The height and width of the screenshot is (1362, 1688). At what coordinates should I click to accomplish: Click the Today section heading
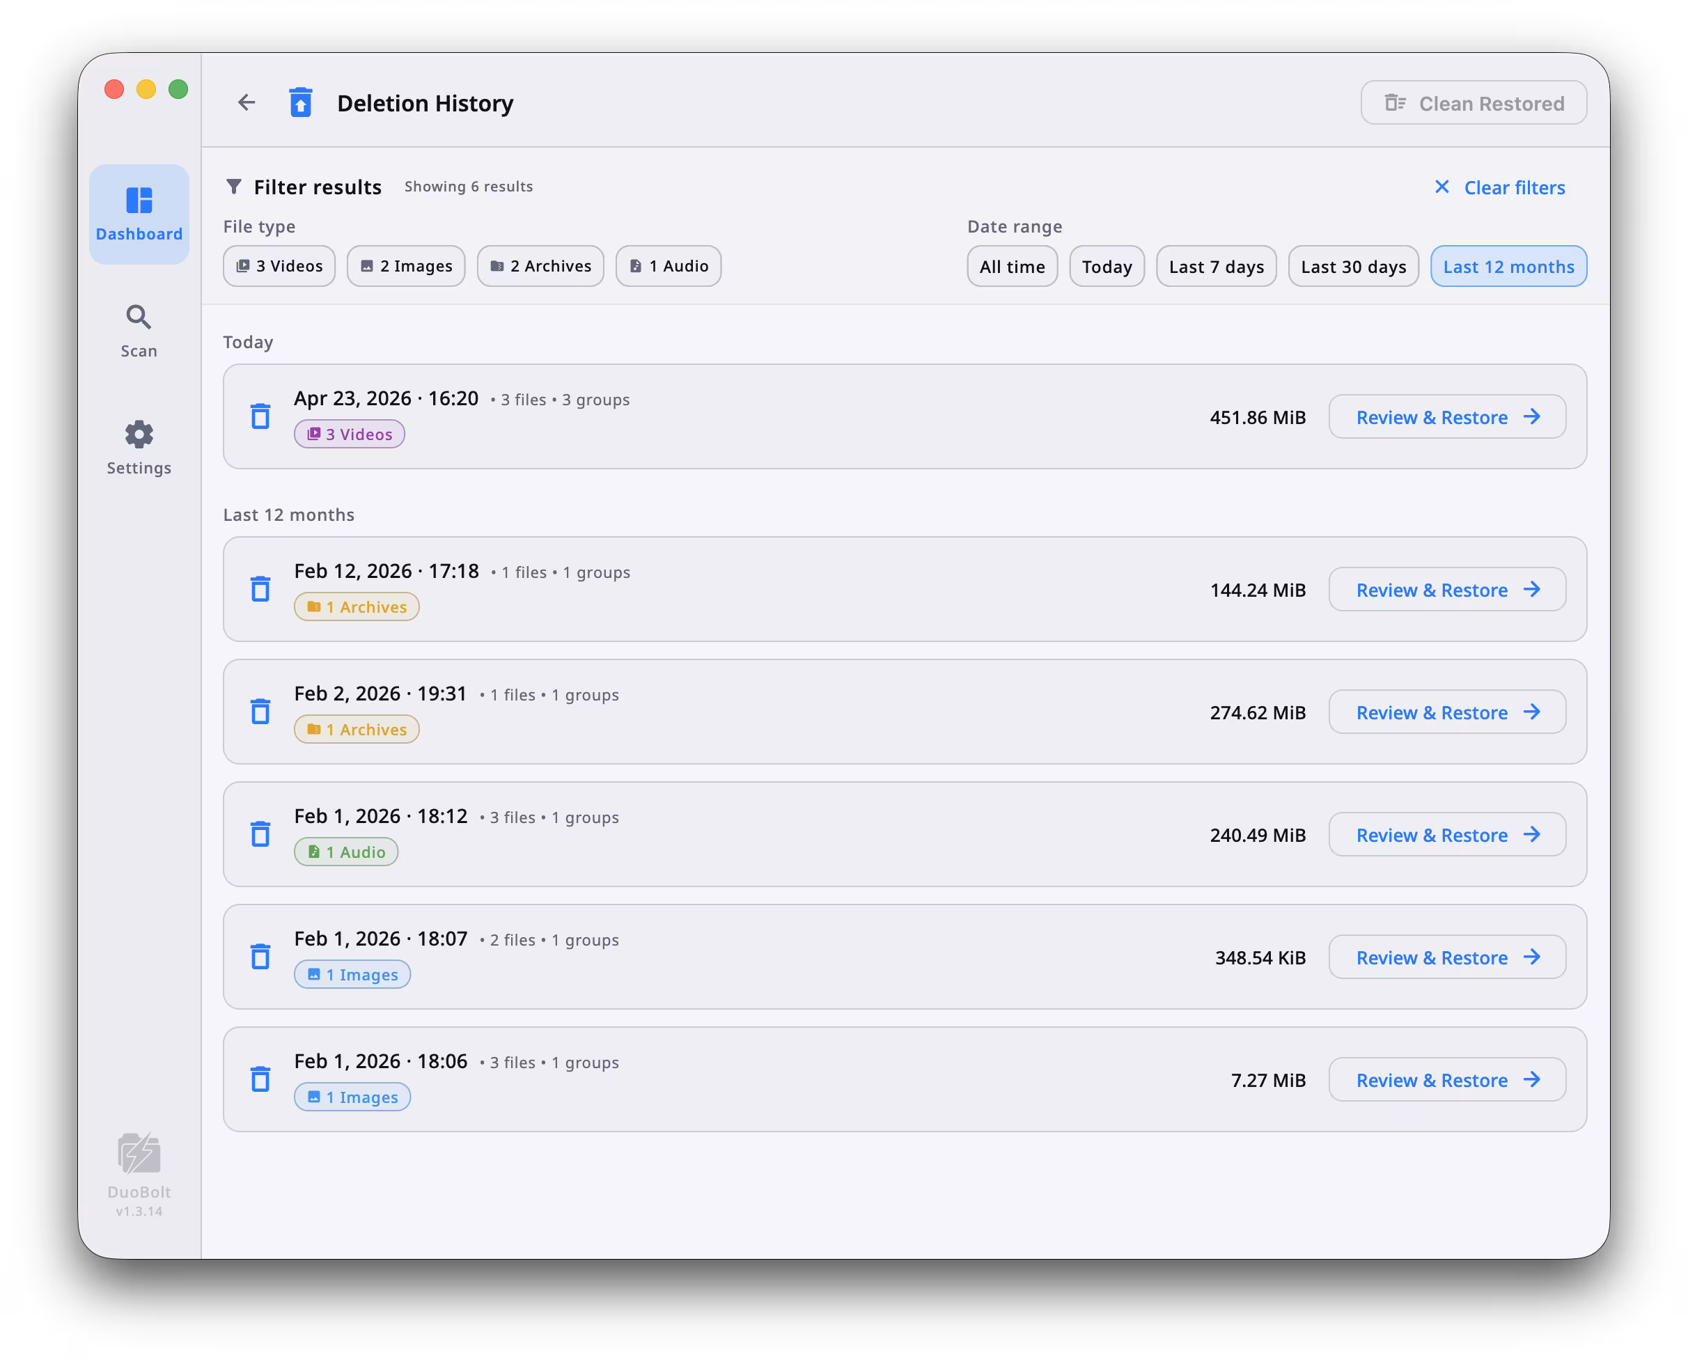tap(248, 342)
